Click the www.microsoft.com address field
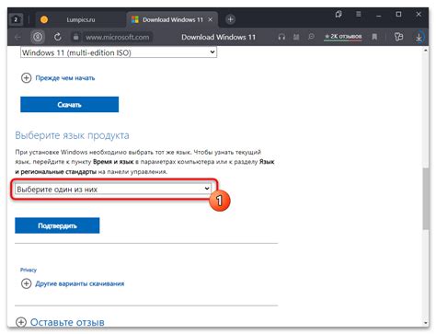Viewport: 436px width, 334px height. [118, 37]
